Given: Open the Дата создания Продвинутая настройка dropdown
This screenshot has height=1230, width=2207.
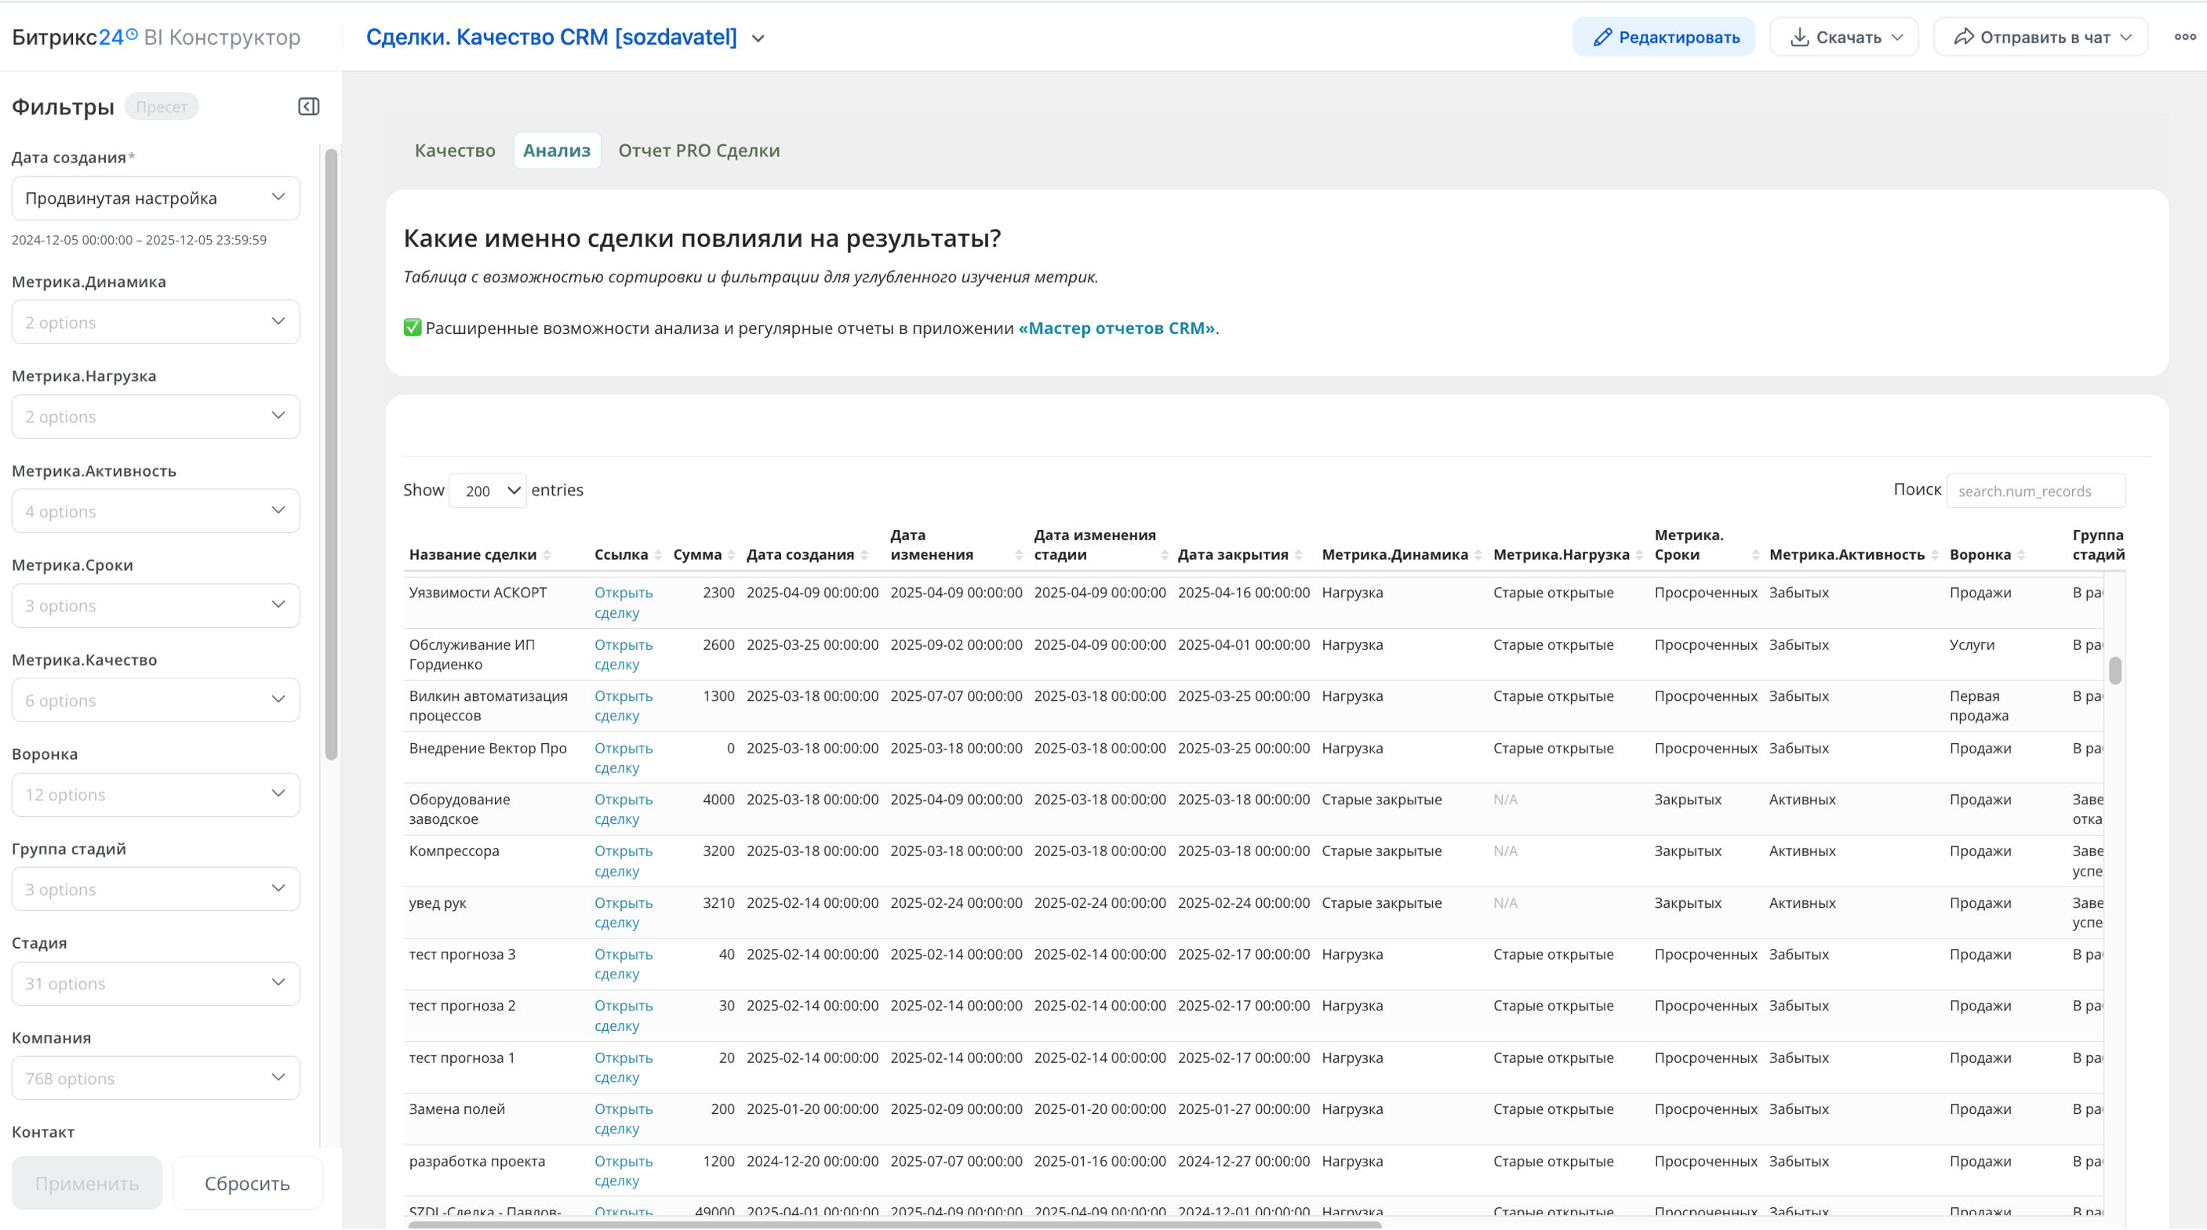Looking at the screenshot, I should tap(156, 198).
